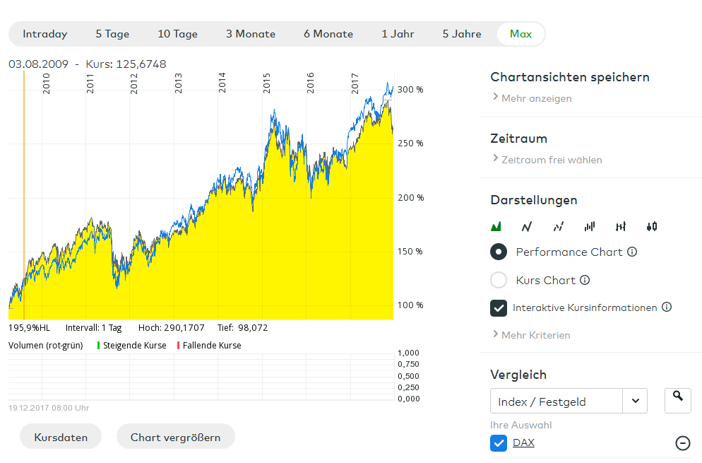The height and width of the screenshot is (463, 702).
Task: Open the Index / Festgeld dropdown
Action: [x=635, y=402]
